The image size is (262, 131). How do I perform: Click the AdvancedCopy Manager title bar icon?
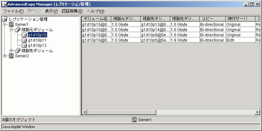[x=4, y=4]
